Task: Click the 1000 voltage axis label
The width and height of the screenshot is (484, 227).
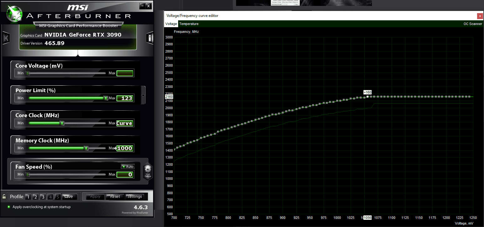Action: (x=337, y=218)
